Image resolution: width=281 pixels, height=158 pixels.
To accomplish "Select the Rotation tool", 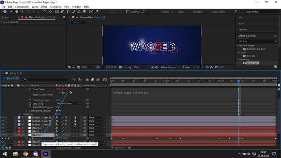I will 45,12.
